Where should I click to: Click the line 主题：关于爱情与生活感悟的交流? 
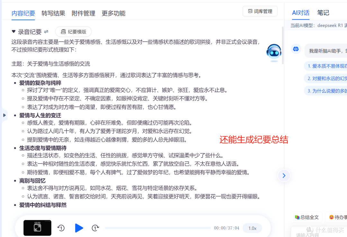(51, 64)
